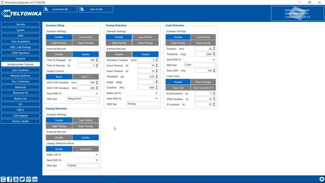Open RS232 \ RS485 section
This screenshot has height=183, width=325.
(20, 121)
